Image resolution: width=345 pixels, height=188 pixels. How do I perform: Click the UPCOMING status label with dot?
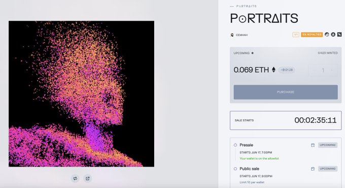point(244,53)
